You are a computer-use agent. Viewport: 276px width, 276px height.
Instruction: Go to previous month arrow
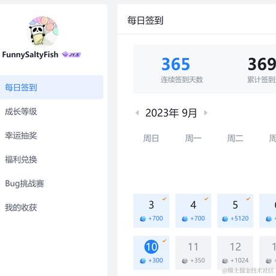[137, 113]
